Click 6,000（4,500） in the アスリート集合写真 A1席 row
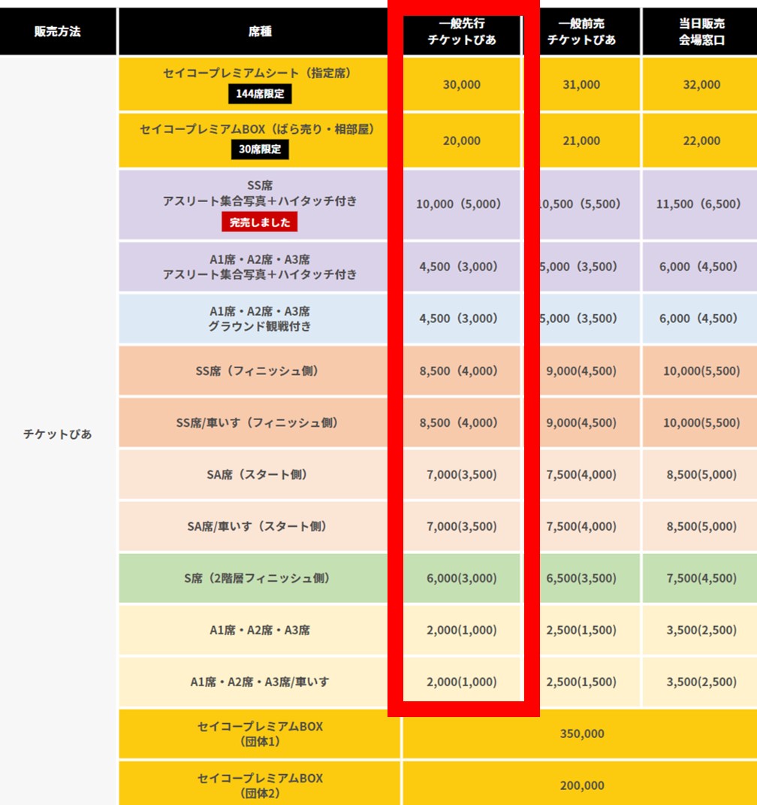The height and width of the screenshot is (805, 757). (701, 267)
